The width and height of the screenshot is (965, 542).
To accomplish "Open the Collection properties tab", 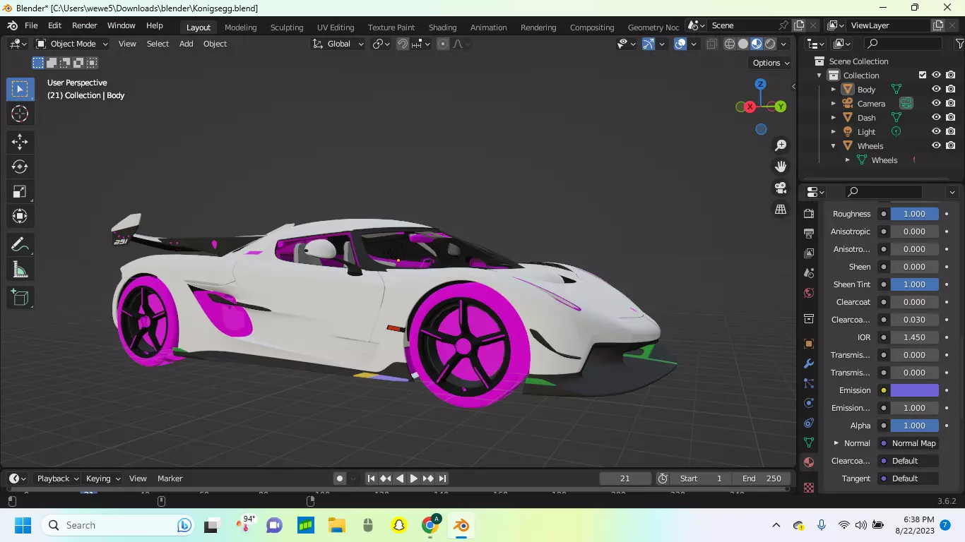I will (x=809, y=318).
